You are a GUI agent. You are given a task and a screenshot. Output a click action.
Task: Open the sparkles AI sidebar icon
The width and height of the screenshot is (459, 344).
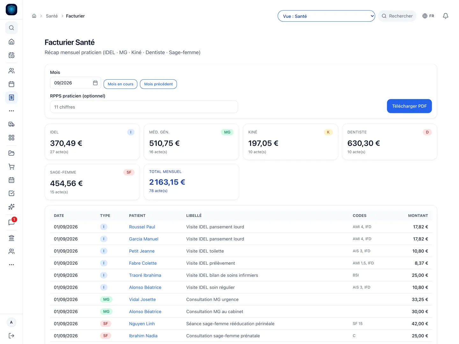[x=11, y=207]
